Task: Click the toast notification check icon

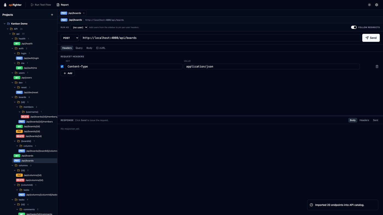Action: coord(311,205)
